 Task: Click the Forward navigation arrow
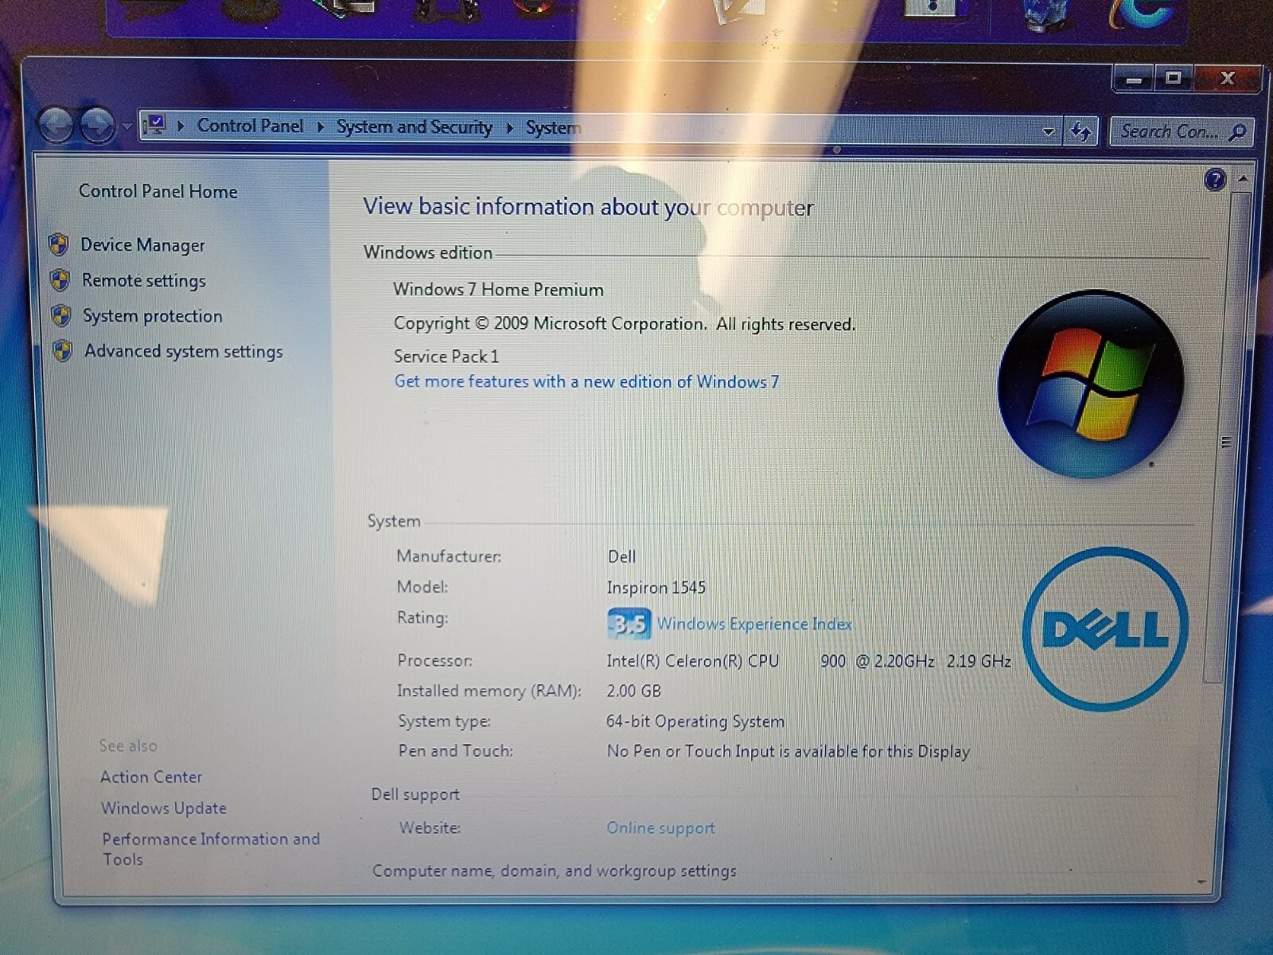[x=97, y=126]
